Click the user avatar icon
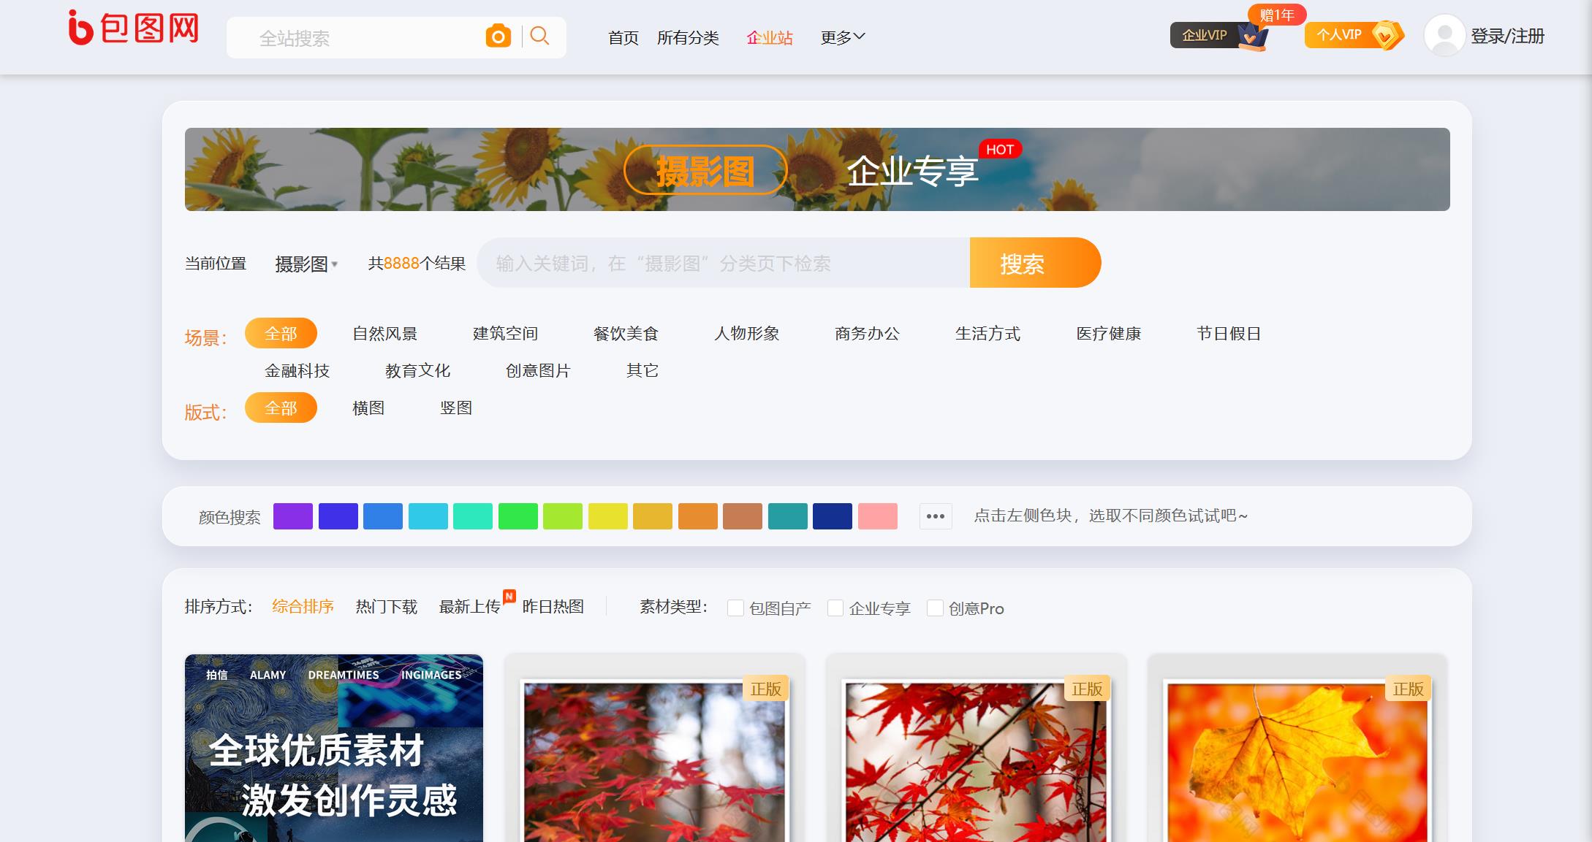Screen dimensions: 1592x842 click(x=1444, y=35)
